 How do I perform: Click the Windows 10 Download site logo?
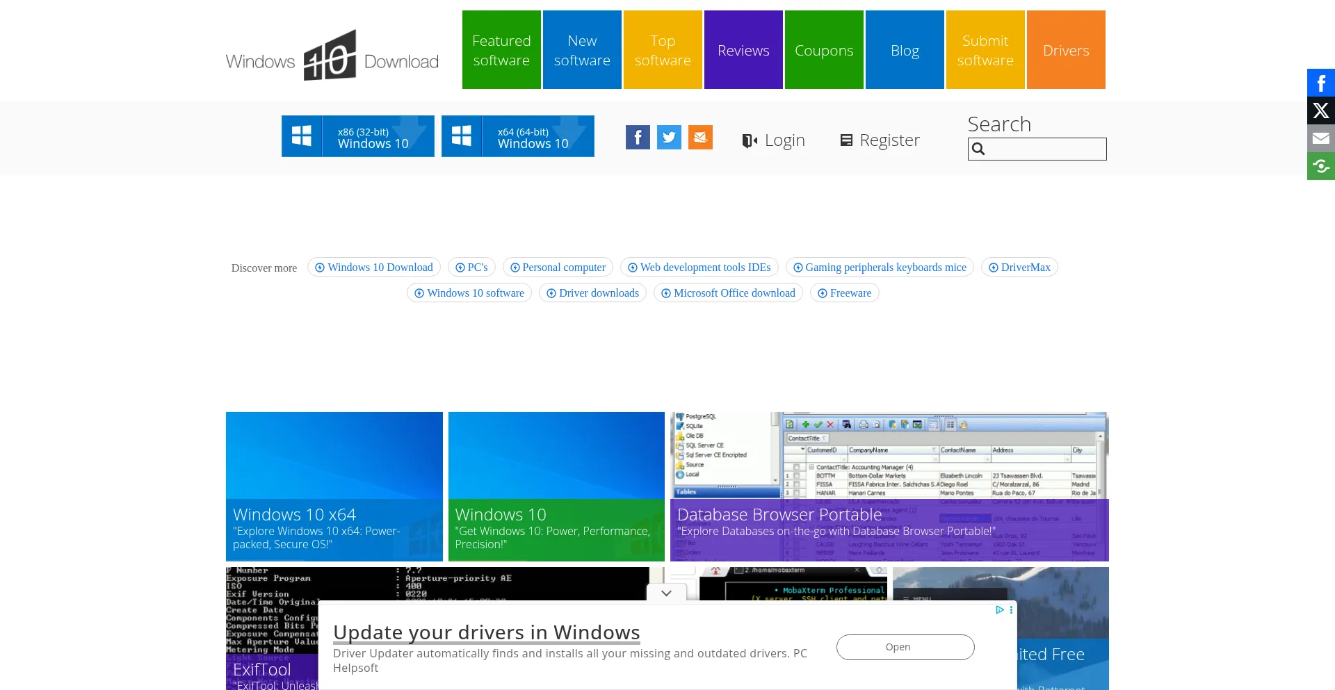[x=332, y=56]
